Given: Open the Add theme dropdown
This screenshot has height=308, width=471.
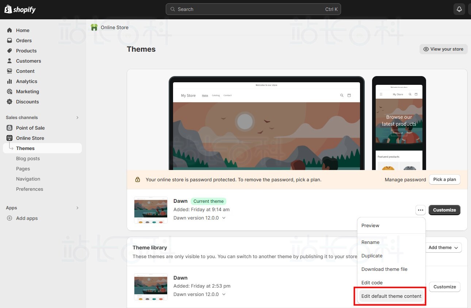Looking at the screenshot, I should [x=443, y=248].
